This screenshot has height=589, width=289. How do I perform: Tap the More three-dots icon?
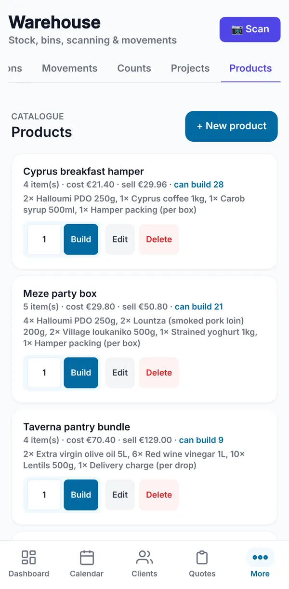point(260,558)
